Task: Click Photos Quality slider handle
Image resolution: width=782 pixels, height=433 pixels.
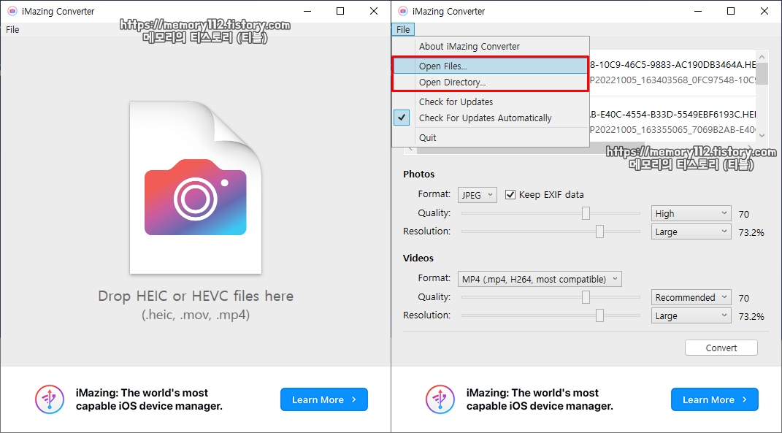Action: click(x=586, y=213)
